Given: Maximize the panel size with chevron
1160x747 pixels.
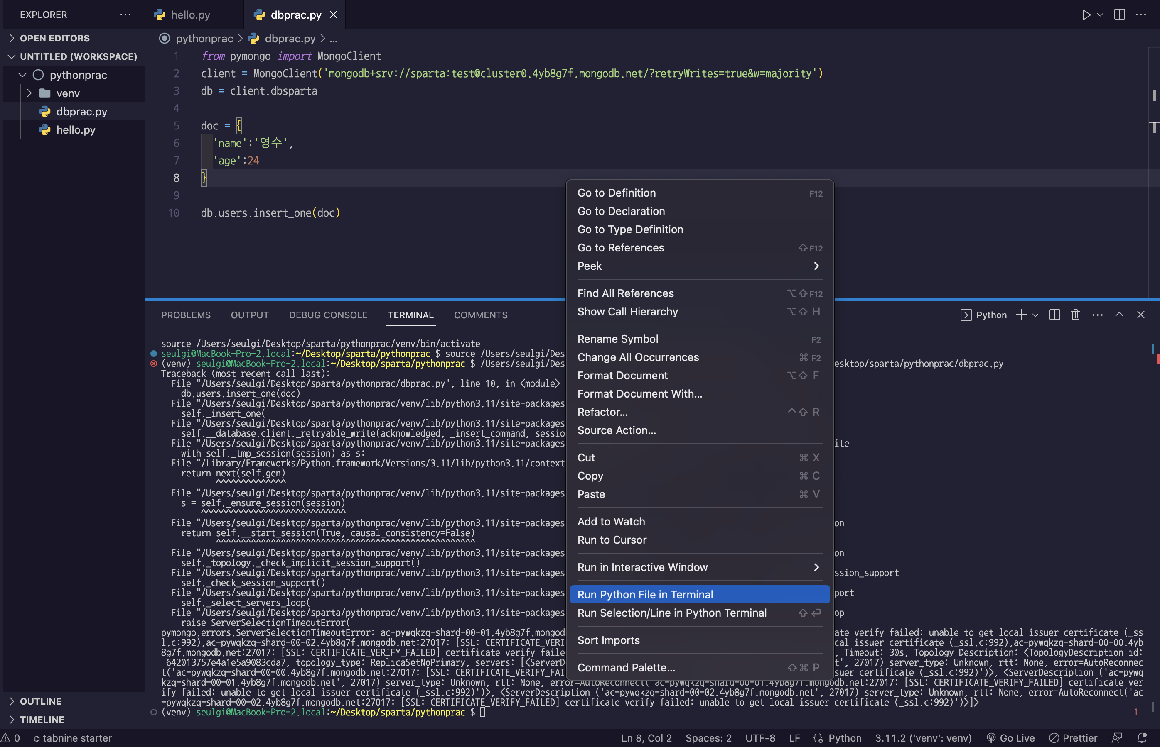Looking at the screenshot, I should [x=1119, y=315].
